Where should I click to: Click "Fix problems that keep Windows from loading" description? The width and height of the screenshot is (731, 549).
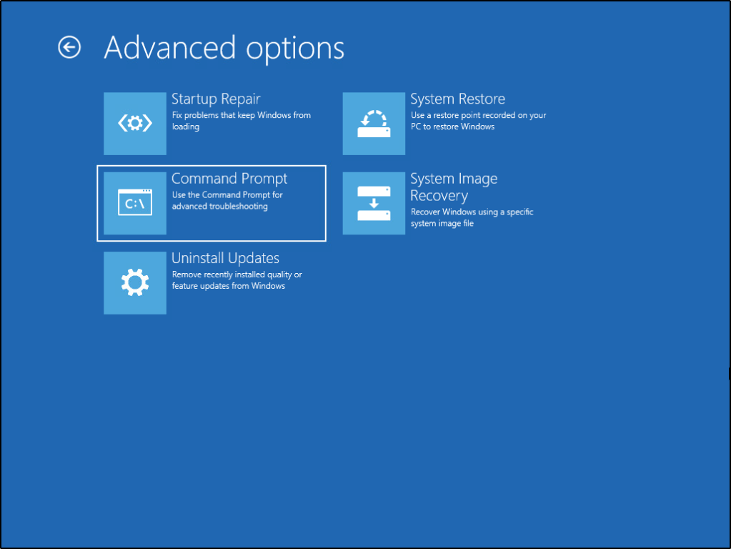[x=241, y=121]
